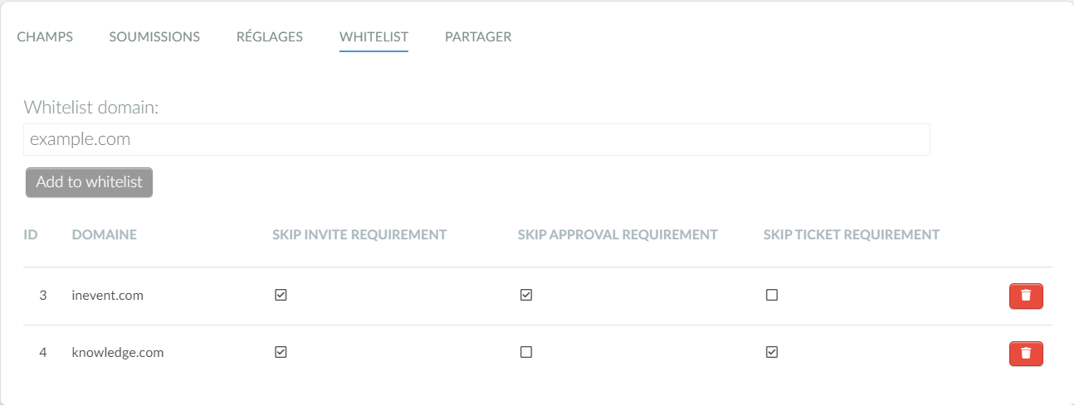Uncheck skip ticket requirement for knowledge.com

772,352
